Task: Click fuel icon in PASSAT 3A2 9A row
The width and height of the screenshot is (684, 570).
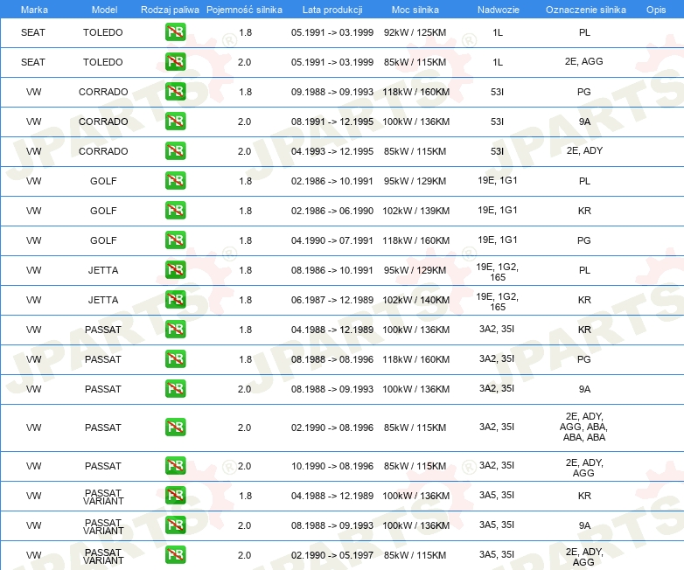Action: (x=175, y=388)
